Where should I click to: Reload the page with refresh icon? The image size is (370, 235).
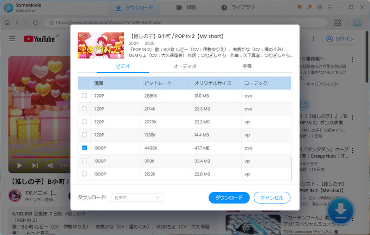coord(35,23)
